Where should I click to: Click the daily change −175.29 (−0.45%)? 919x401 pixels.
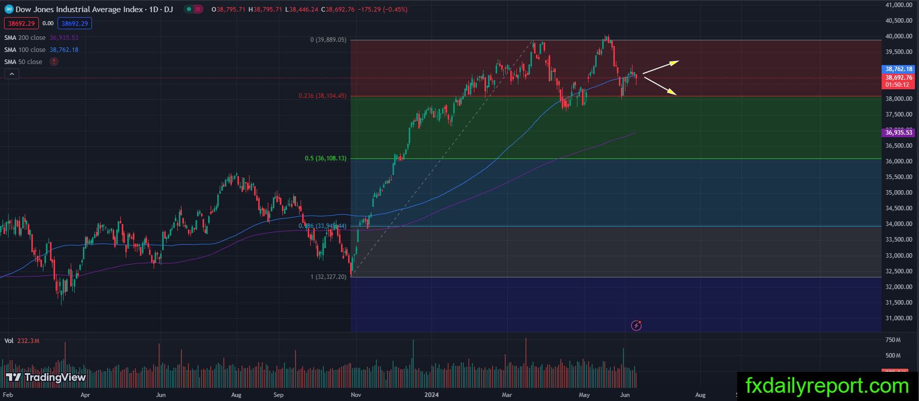382,9
